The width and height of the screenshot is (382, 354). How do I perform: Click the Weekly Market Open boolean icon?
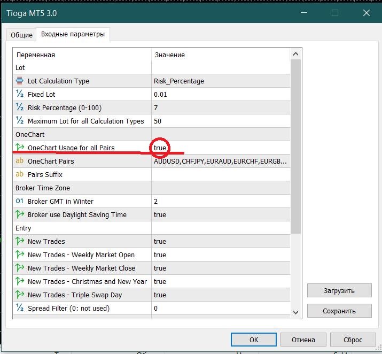[19, 255]
